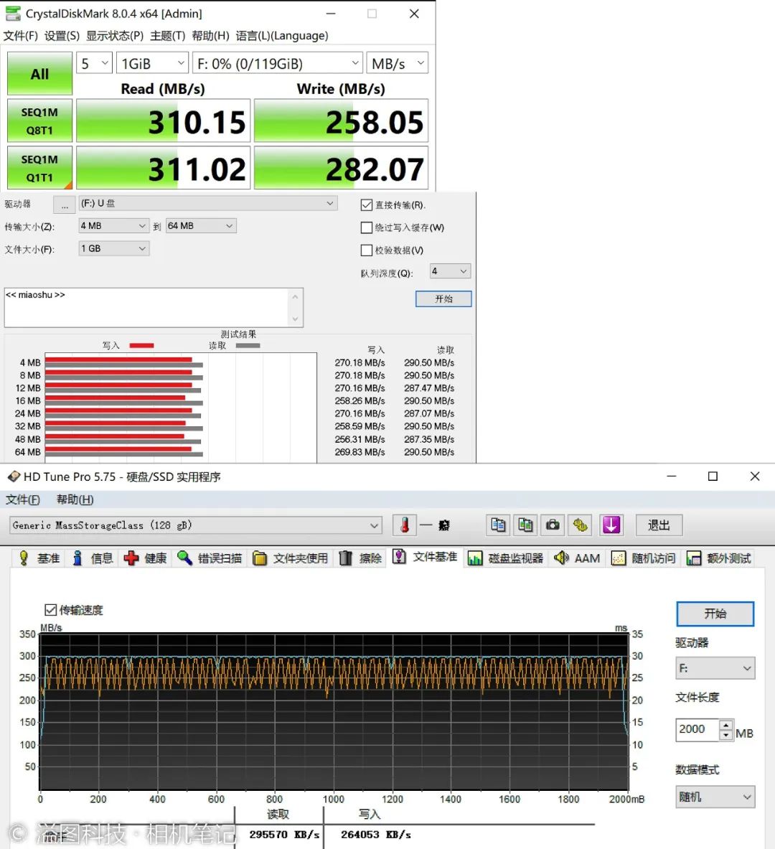The image size is (775, 849).
Task: Click the red 写入 legend color swatch
Action: click(142, 345)
